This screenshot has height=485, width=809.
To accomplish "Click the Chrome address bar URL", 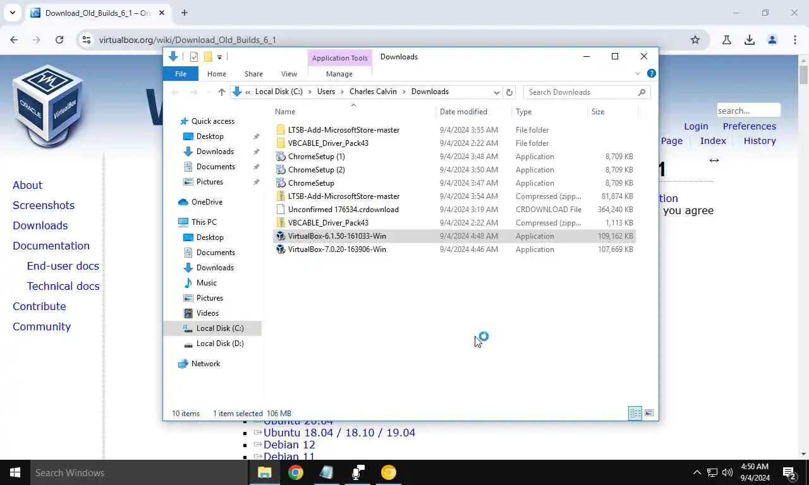I will coord(188,40).
